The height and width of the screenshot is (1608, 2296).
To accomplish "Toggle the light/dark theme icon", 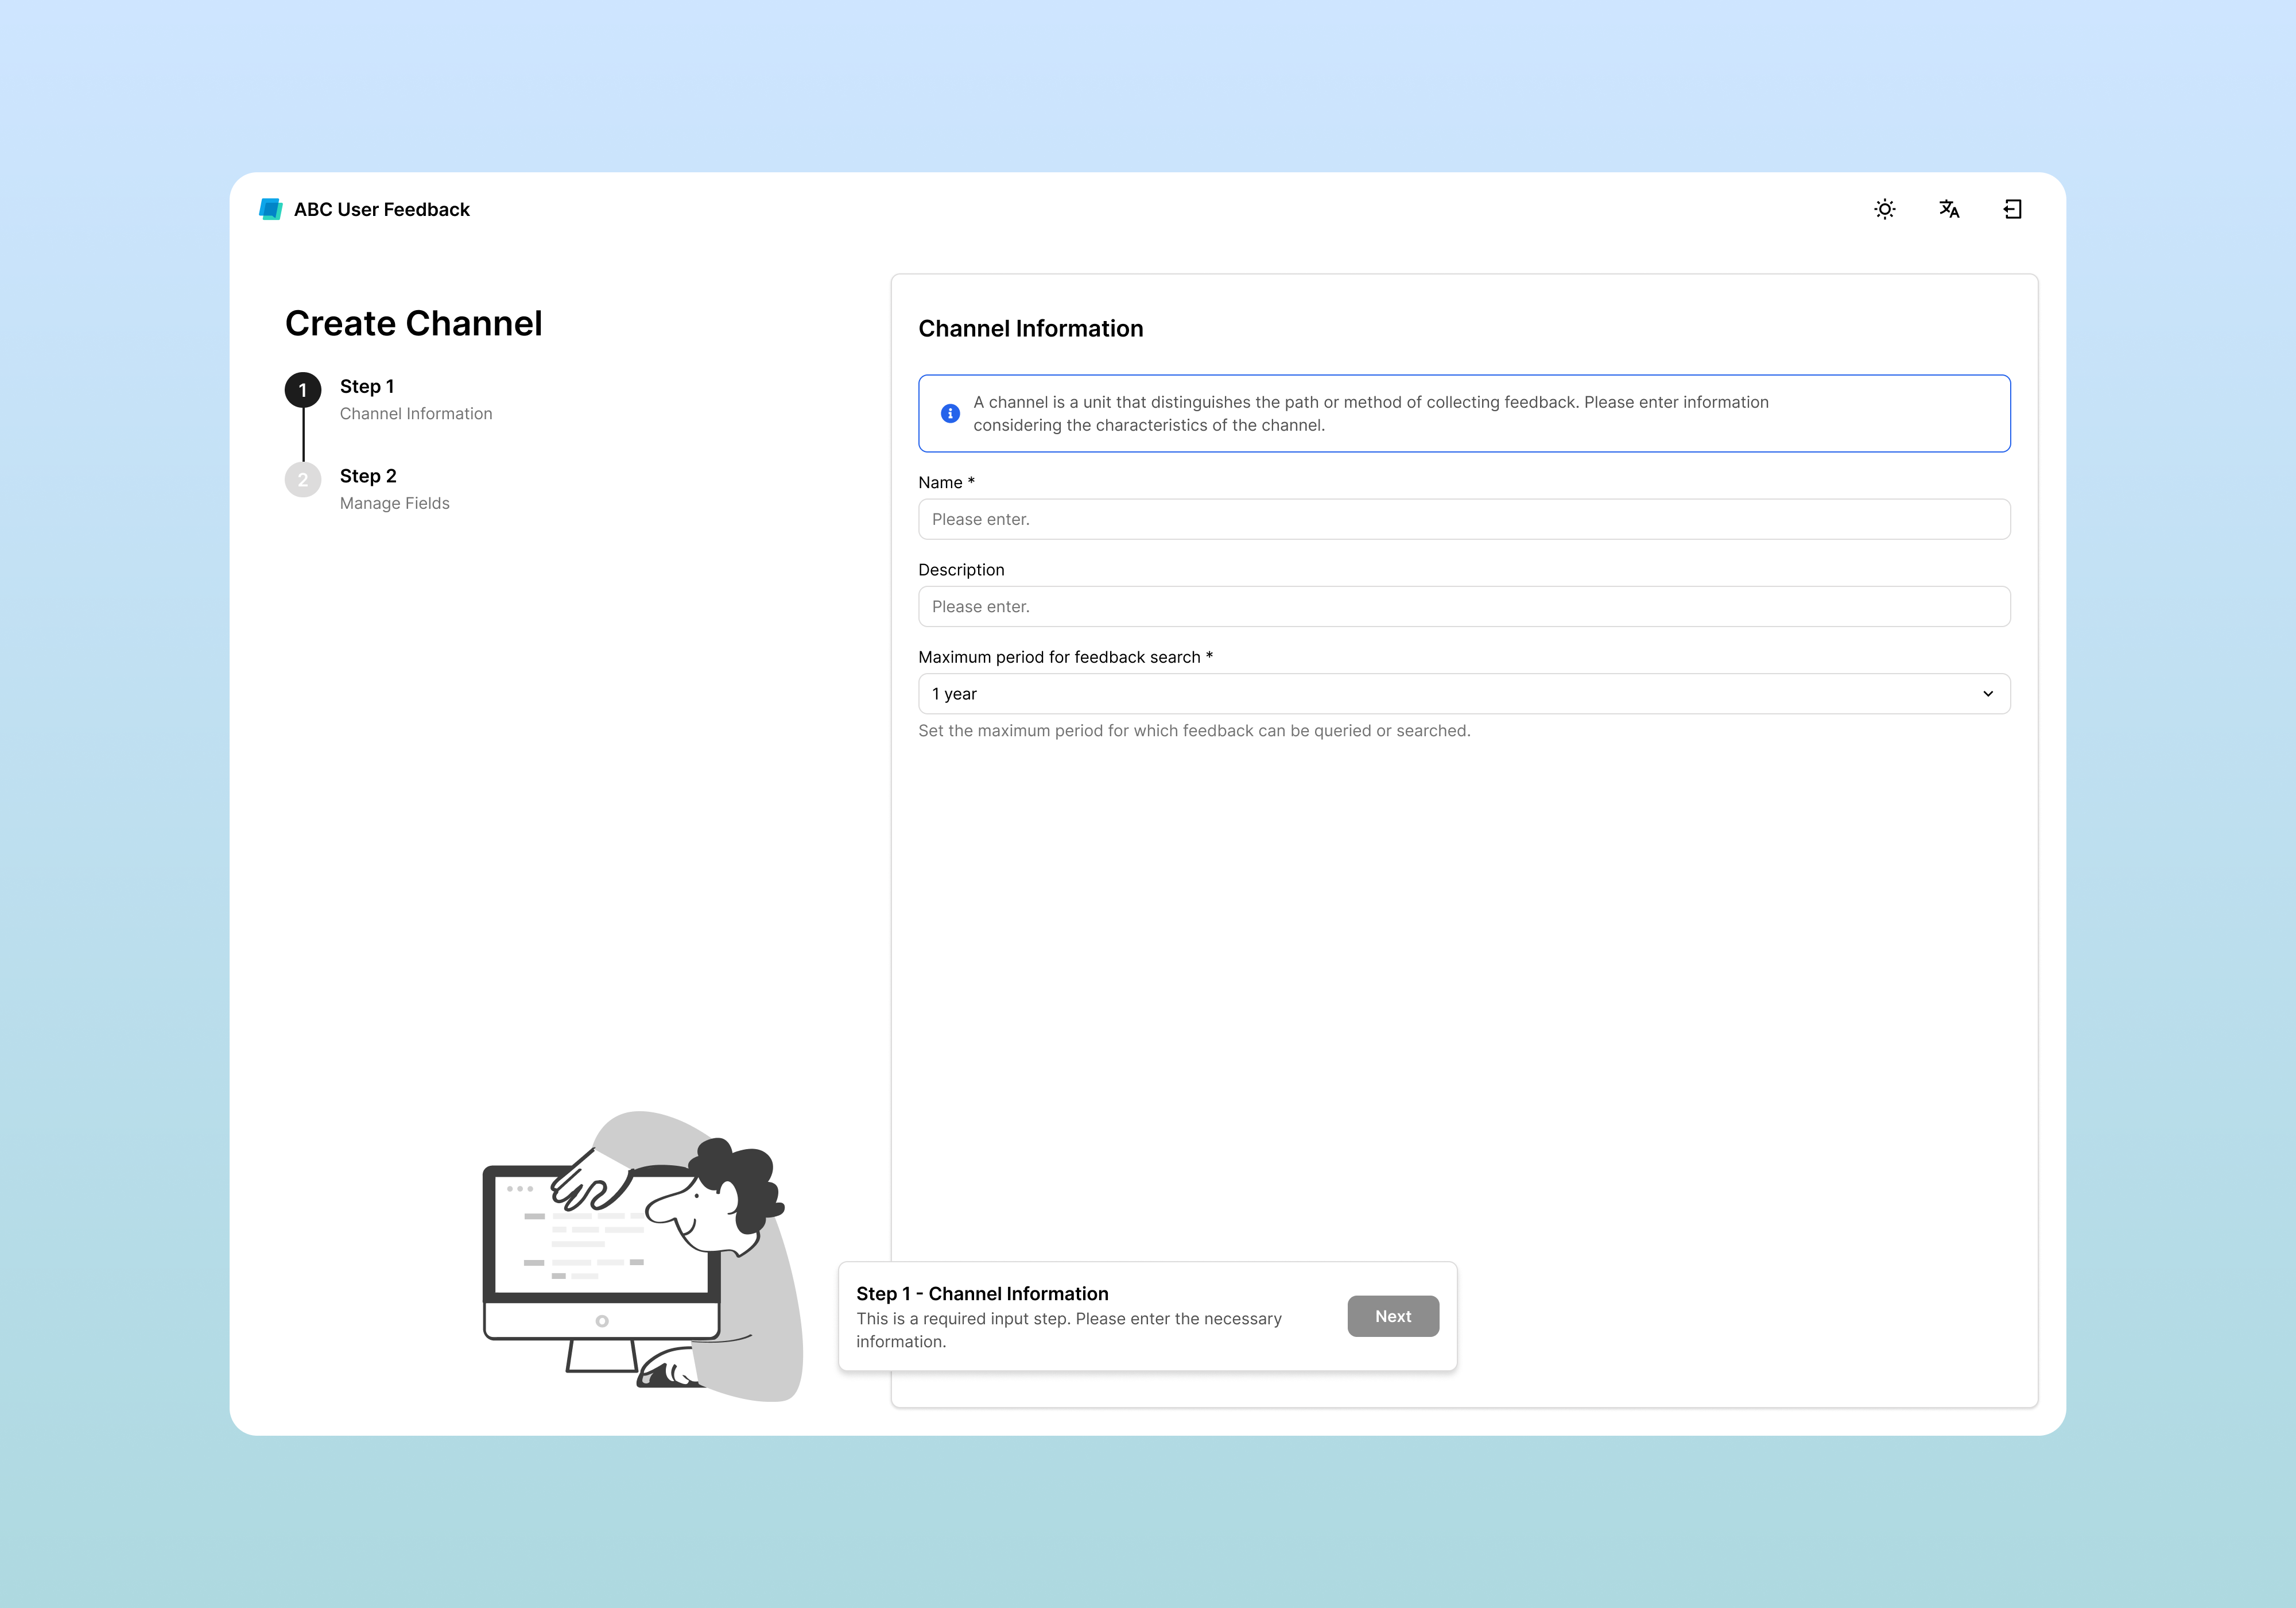I will point(1884,209).
